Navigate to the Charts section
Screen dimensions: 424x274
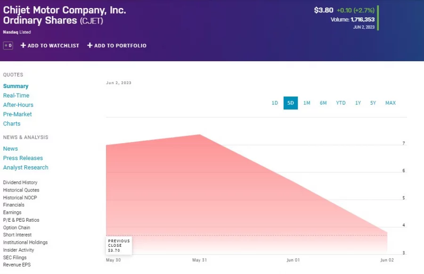pos(12,123)
